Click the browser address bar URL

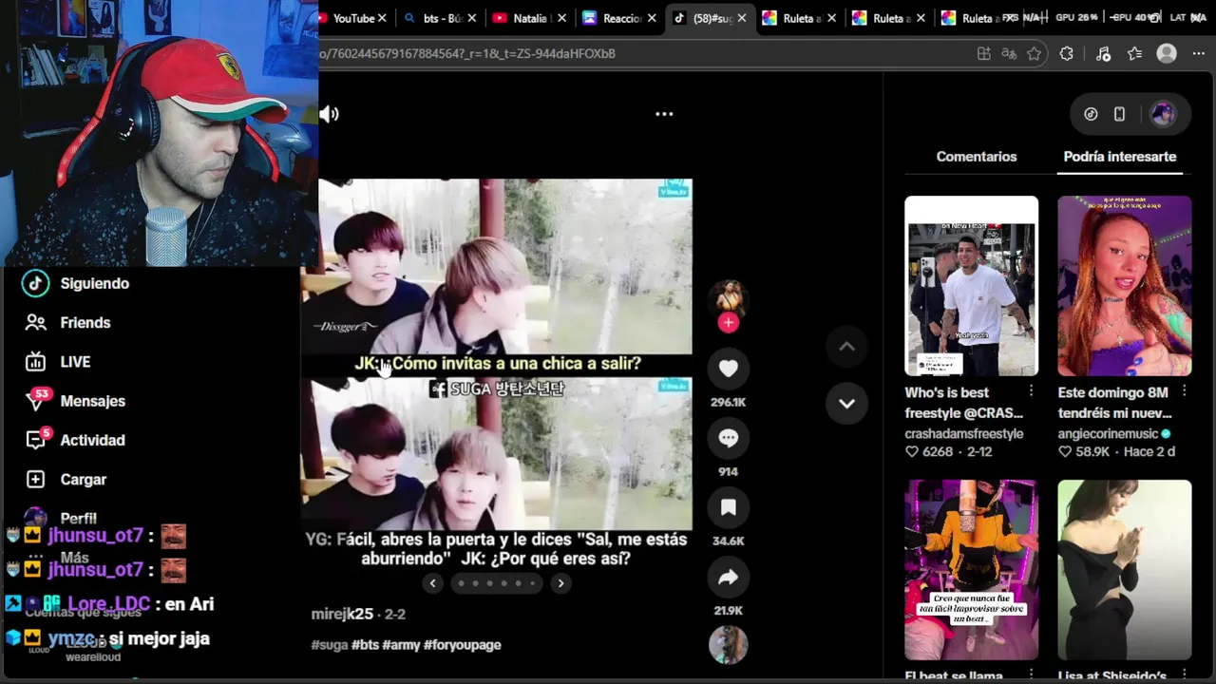(x=467, y=54)
